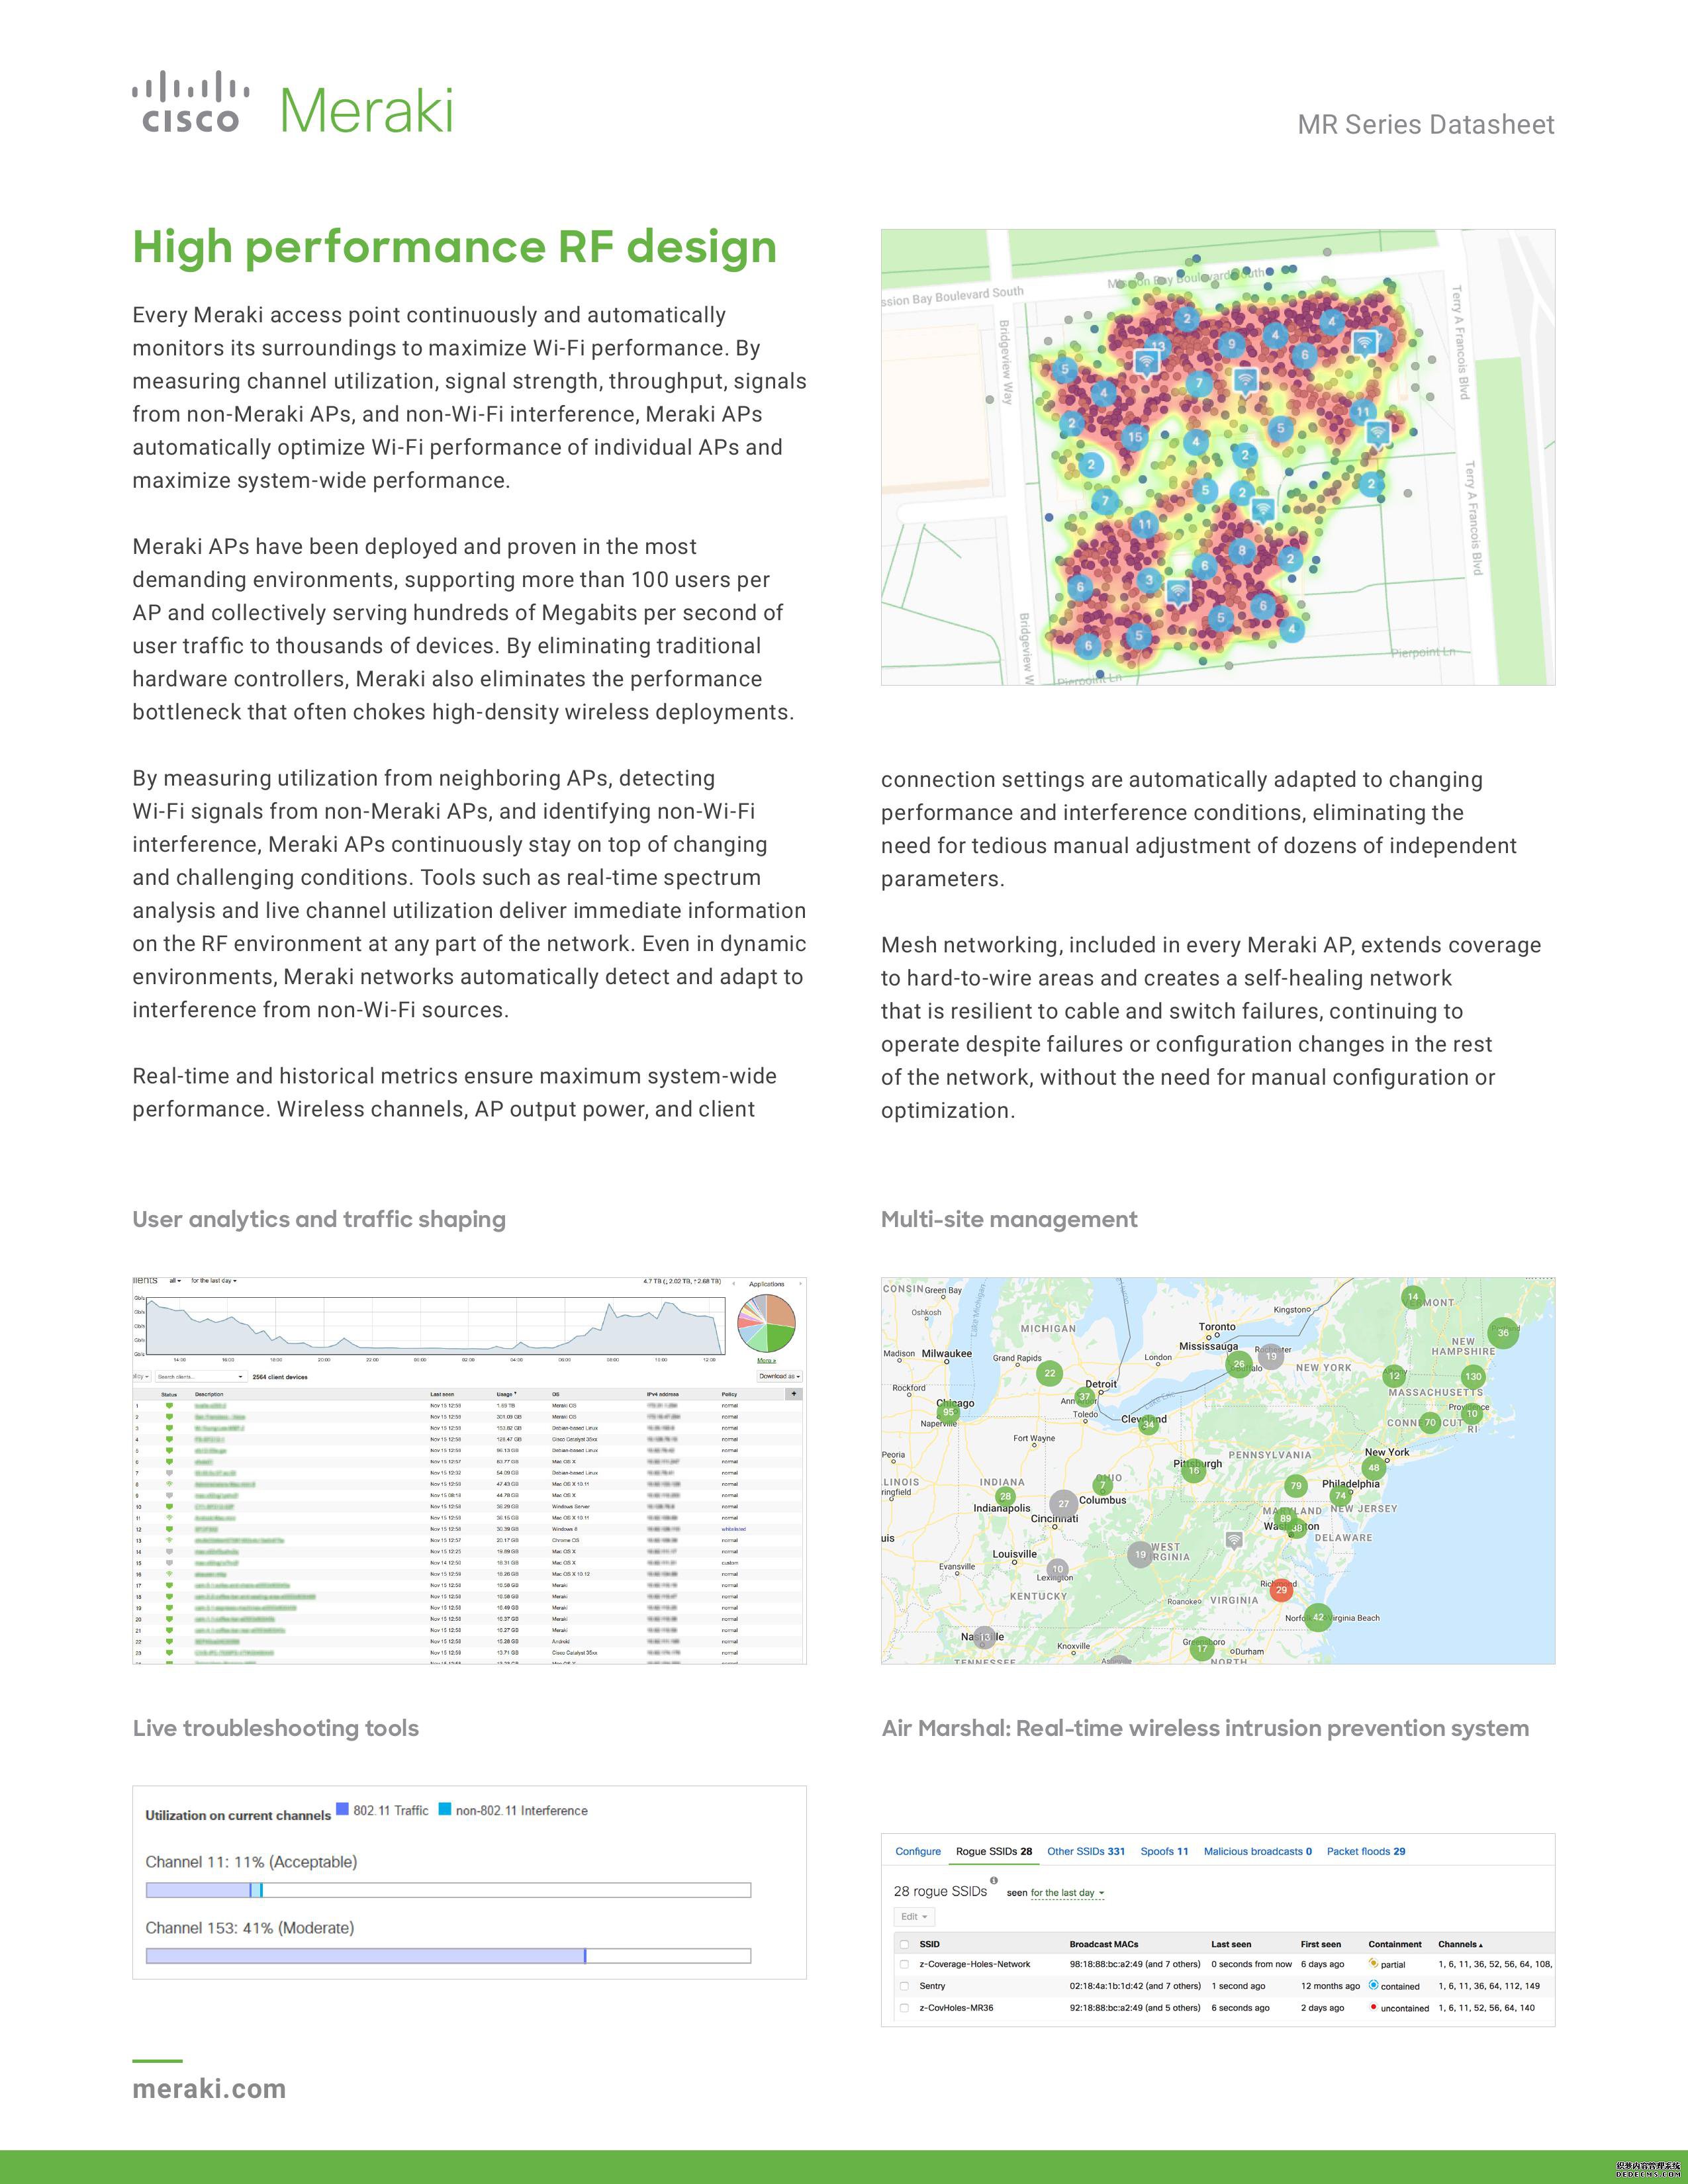This screenshot has width=1688, height=2184.
Task: Click the Pittsburgh cluster marker labeled 16
Action: (1193, 1470)
